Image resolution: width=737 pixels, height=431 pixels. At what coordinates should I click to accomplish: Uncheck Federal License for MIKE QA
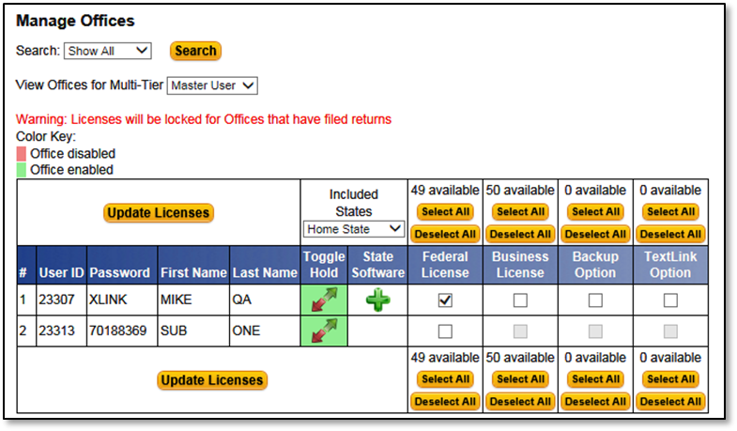tap(445, 300)
